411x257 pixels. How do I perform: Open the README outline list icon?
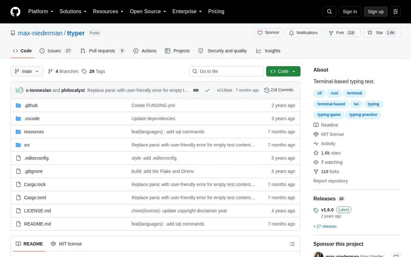pyautogui.click(x=292, y=244)
